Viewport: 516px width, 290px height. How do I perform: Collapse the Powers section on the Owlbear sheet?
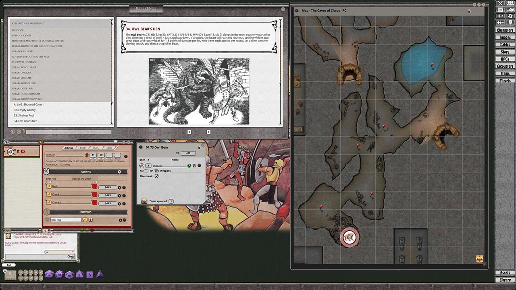point(46,212)
